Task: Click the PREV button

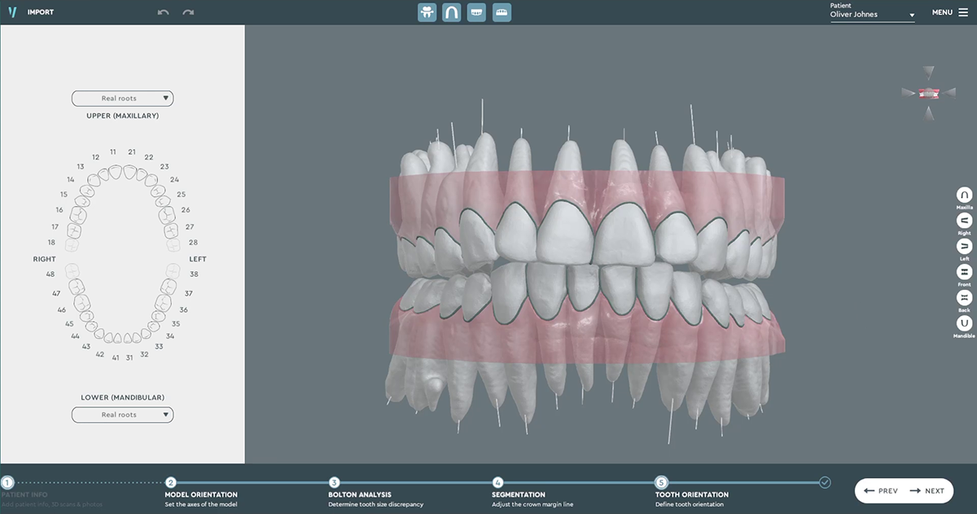Action: (881, 490)
